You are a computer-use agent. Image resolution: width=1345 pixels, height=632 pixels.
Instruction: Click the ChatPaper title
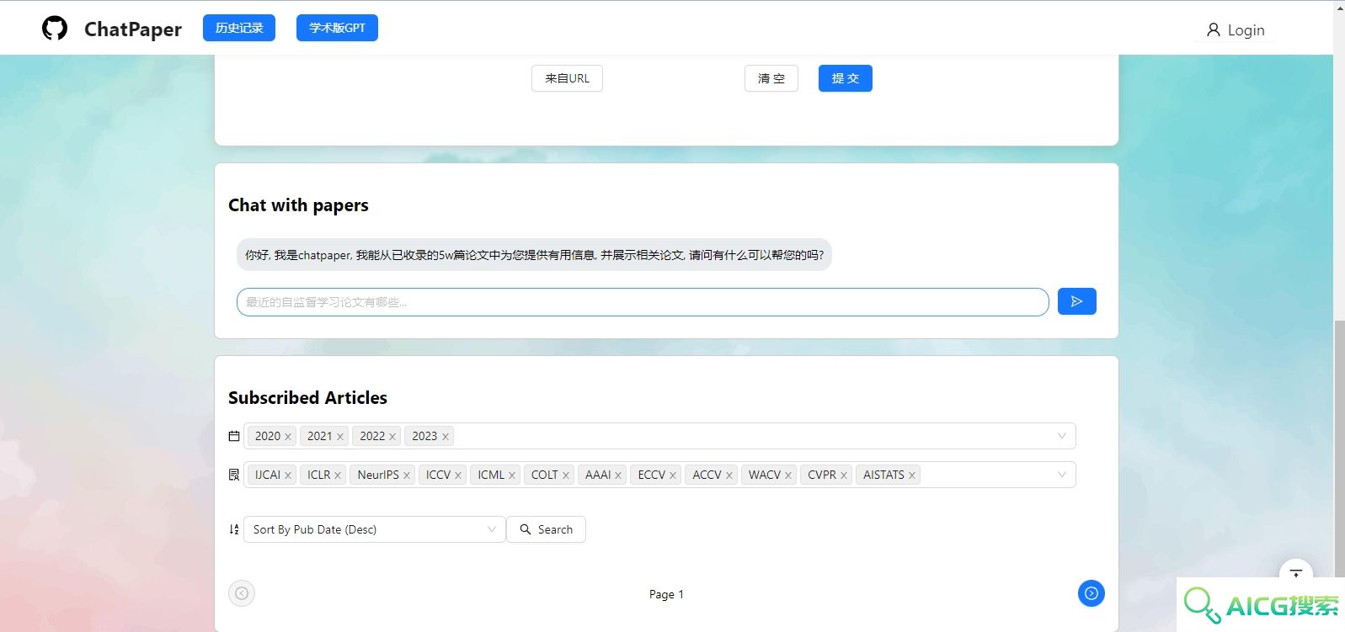[133, 29]
